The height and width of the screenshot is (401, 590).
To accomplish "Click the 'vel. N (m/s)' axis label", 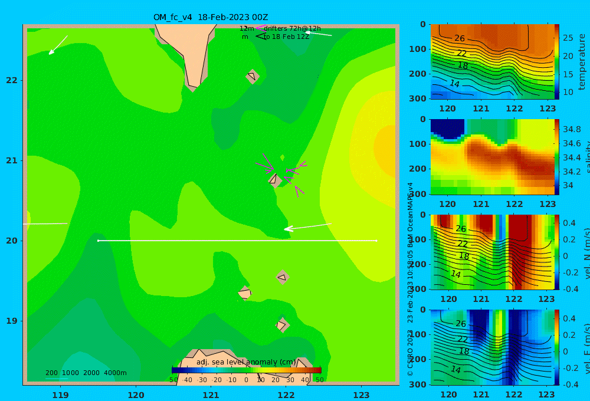I will (587, 254).
